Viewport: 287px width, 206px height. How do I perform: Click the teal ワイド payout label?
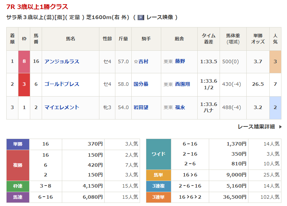(x=158, y=154)
